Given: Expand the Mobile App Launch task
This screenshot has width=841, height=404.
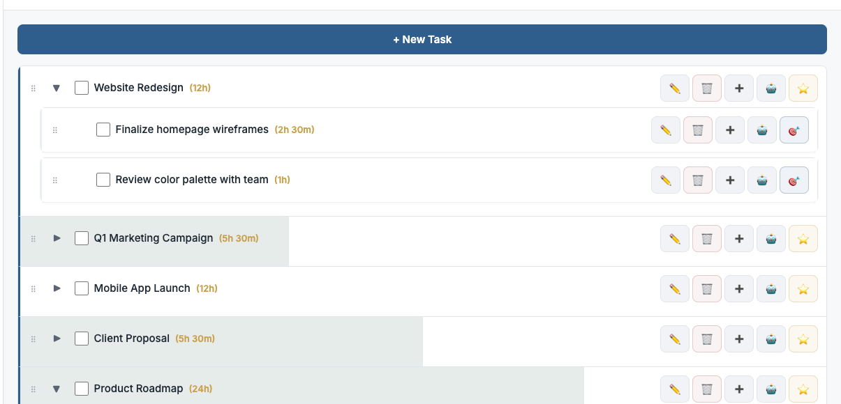Looking at the screenshot, I should pos(56,288).
